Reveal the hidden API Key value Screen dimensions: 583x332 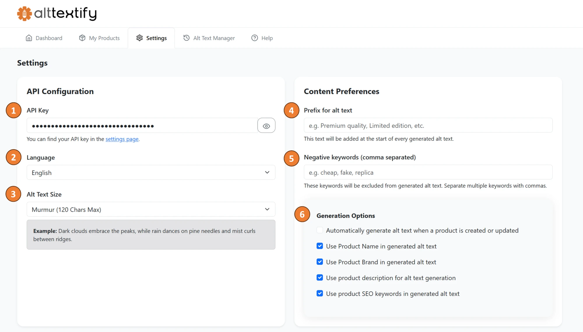pos(266,125)
